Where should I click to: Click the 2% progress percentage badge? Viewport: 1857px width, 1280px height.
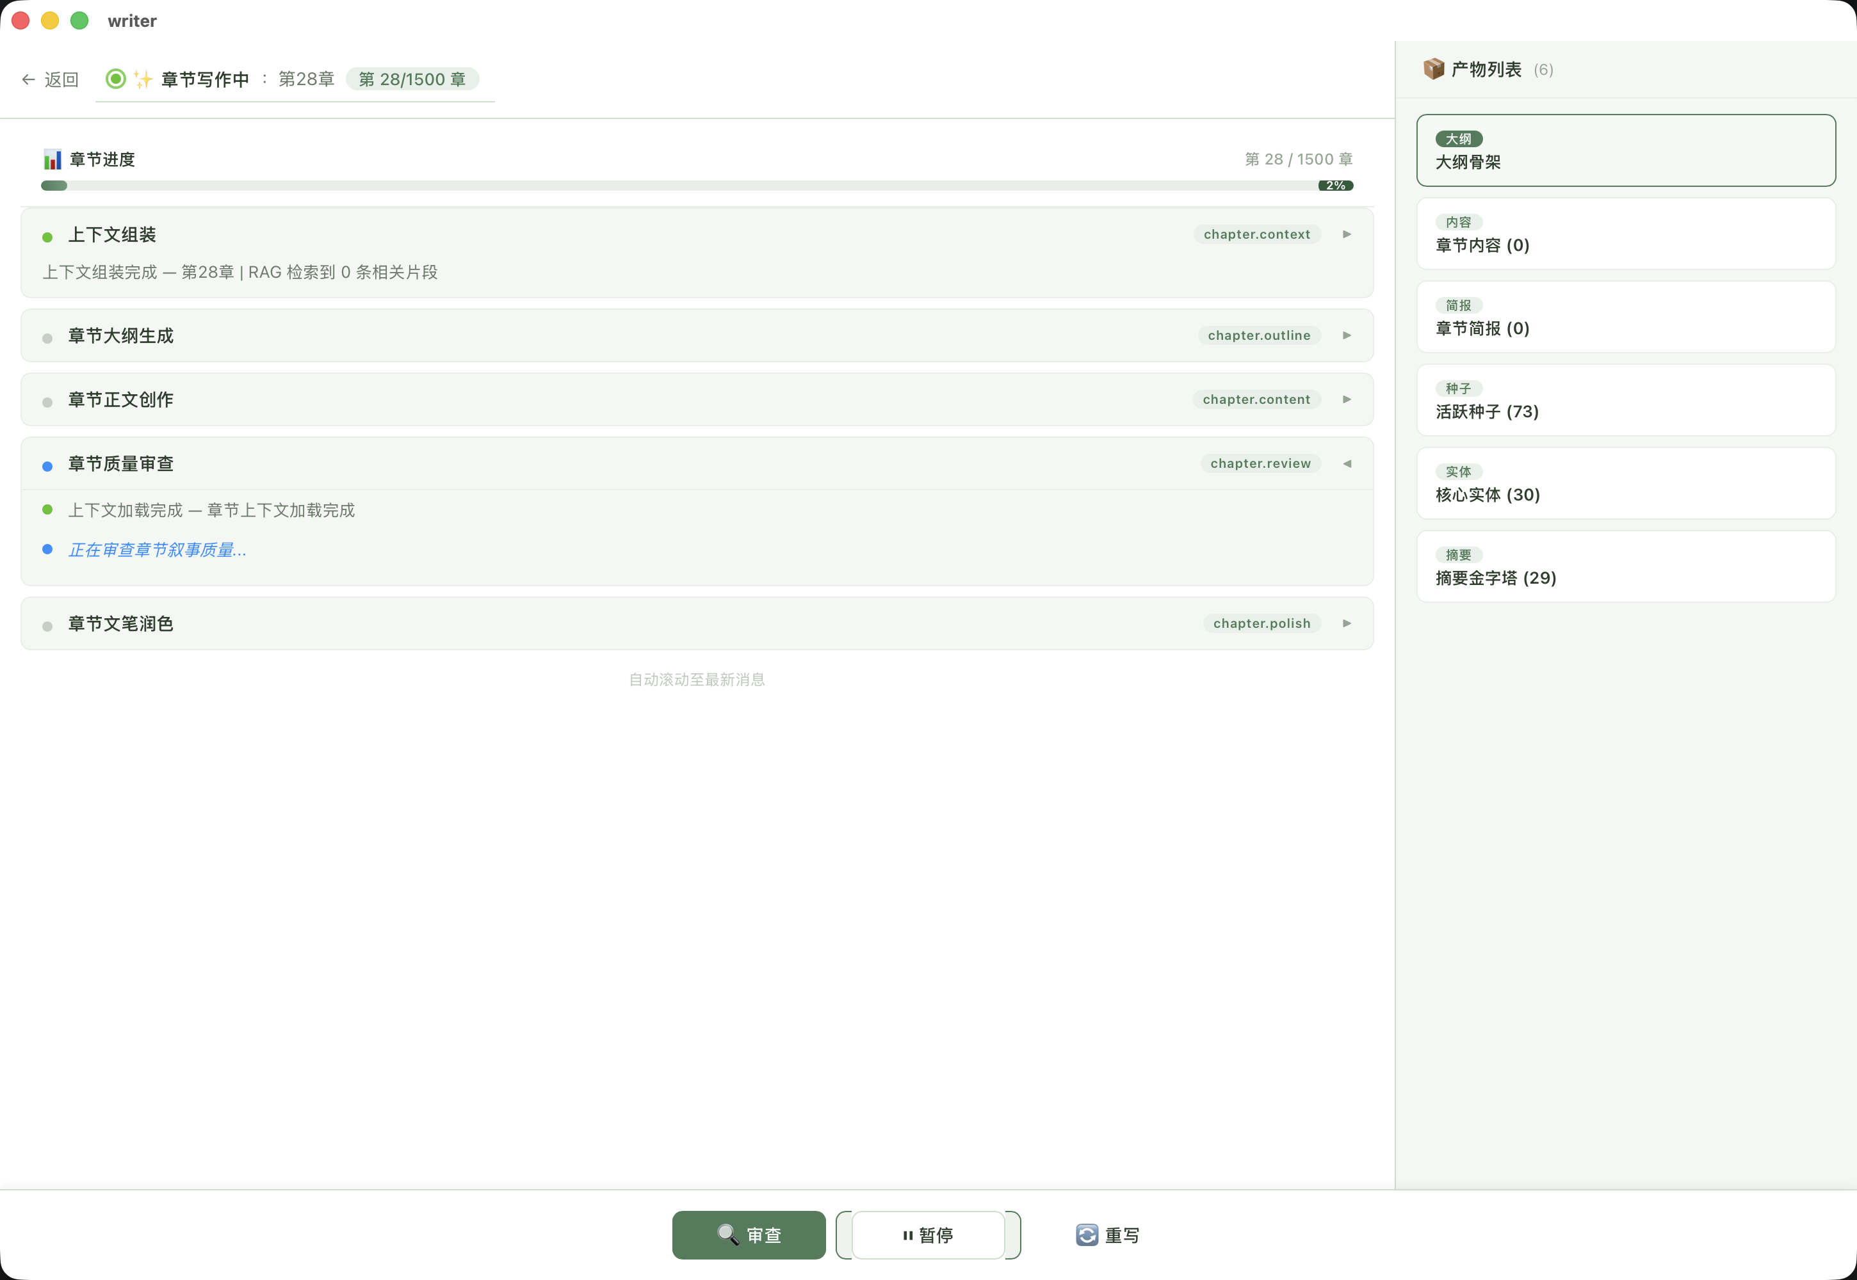[1335, 185]
